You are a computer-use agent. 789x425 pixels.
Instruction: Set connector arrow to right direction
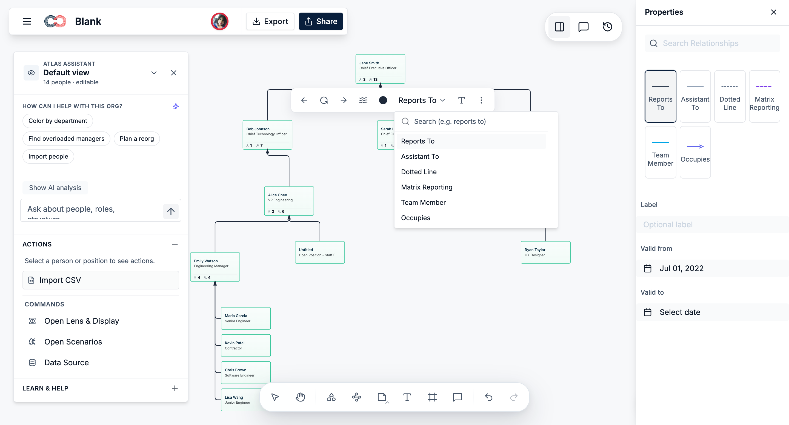tap(343, 100)
